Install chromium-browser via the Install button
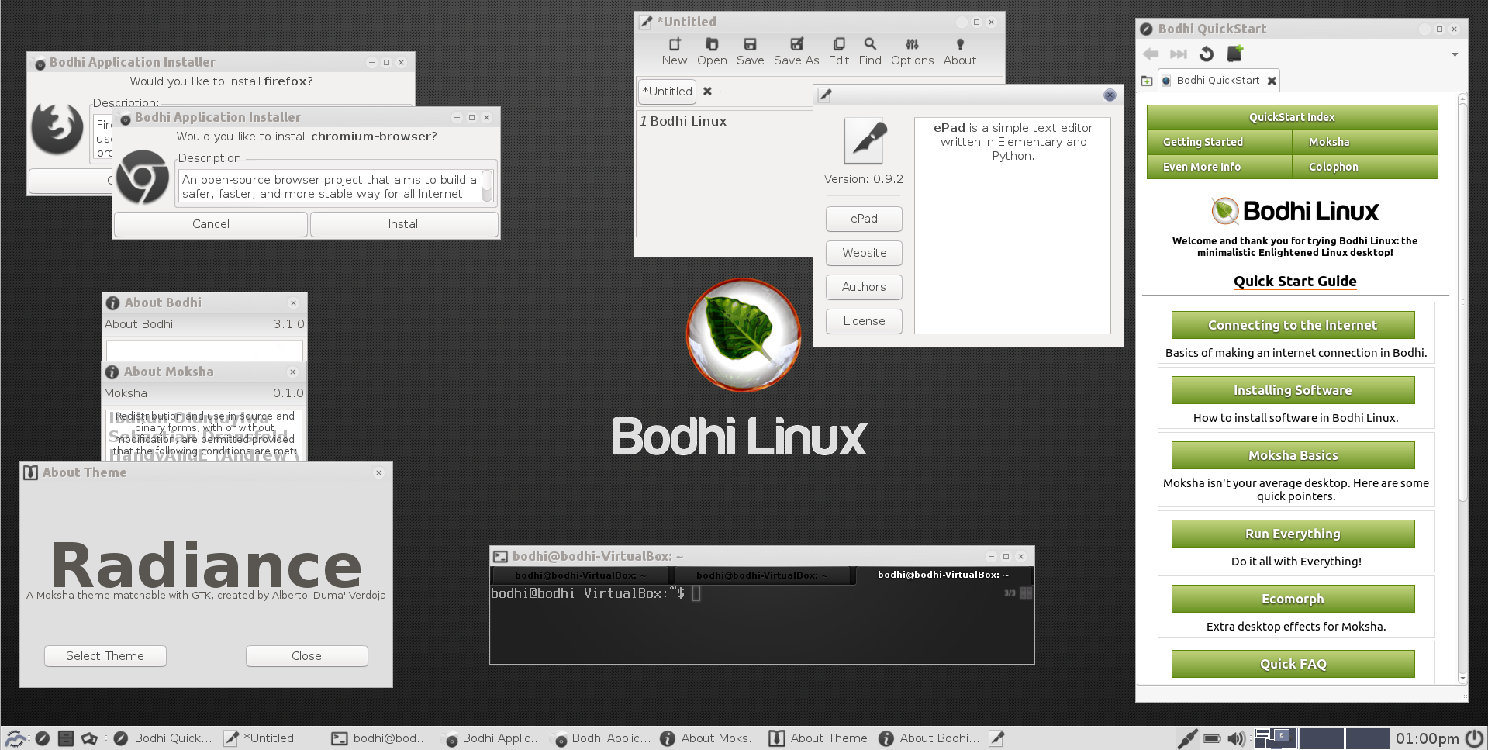The image size is (1488, 750). [403, 223]
